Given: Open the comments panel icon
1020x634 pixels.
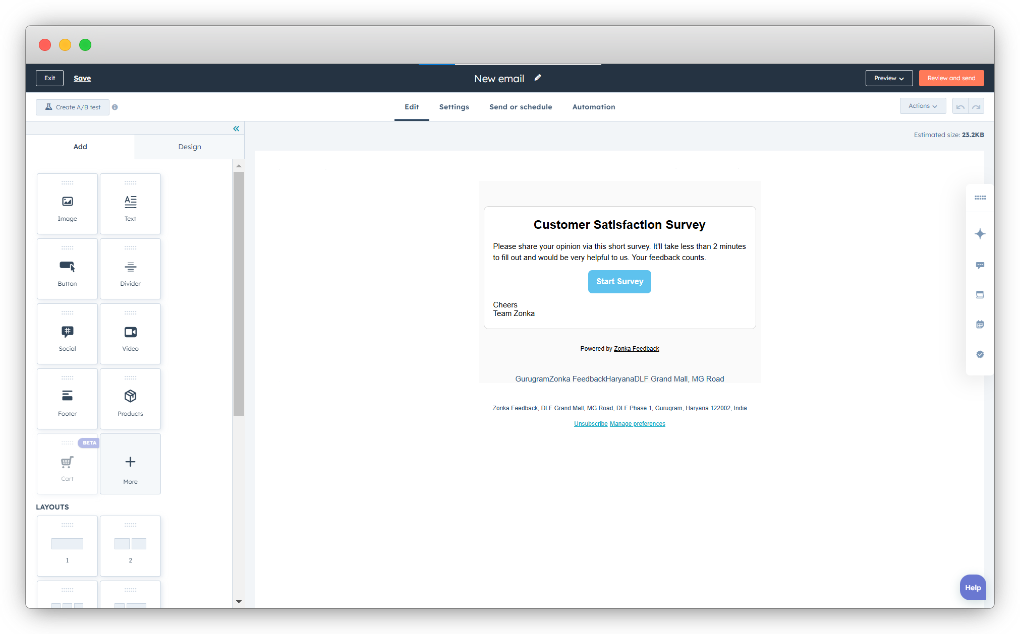Looking at the screenshot, I should [980, 265].
